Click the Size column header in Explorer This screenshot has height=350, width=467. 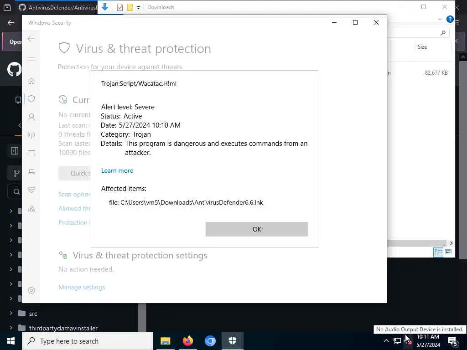pos(422,47)
